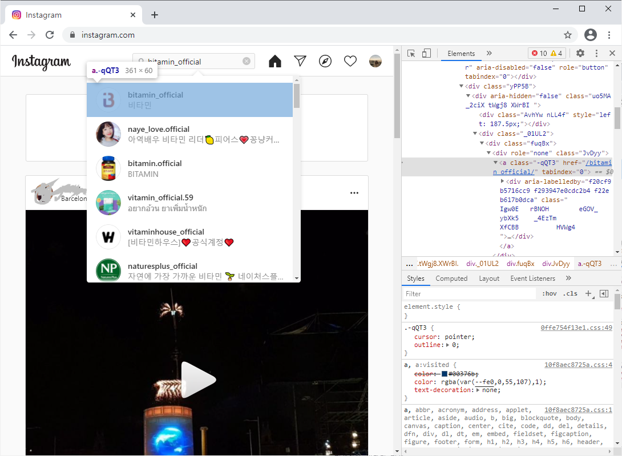
Task: Focus the styles Filter field
Action: [x=470, y=294]
